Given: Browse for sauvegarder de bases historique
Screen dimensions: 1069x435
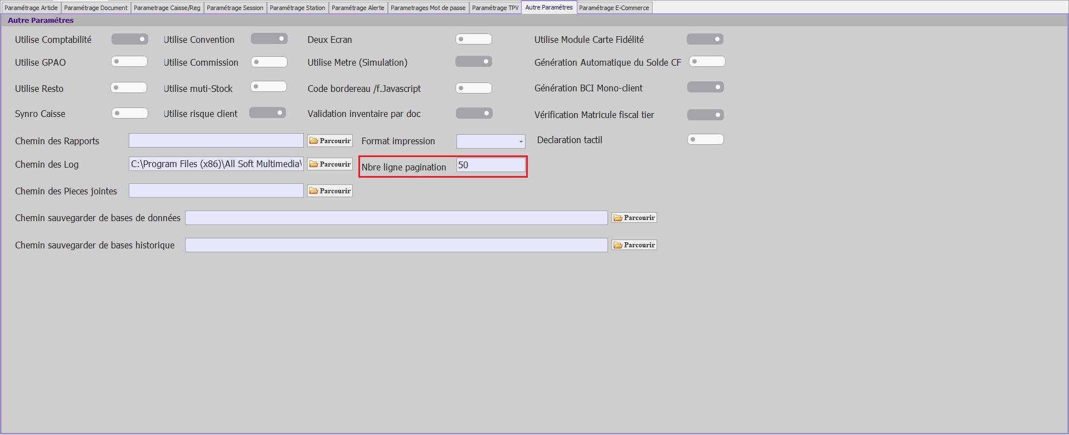Looking at the screenshot, I should (634, 245).
